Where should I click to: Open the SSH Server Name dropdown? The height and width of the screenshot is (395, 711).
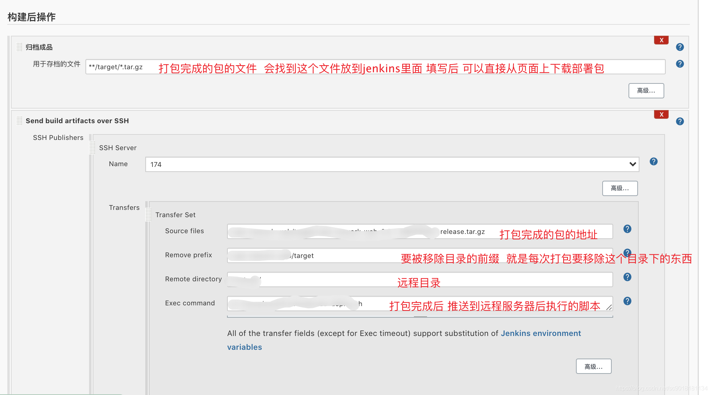click(392, 164)
